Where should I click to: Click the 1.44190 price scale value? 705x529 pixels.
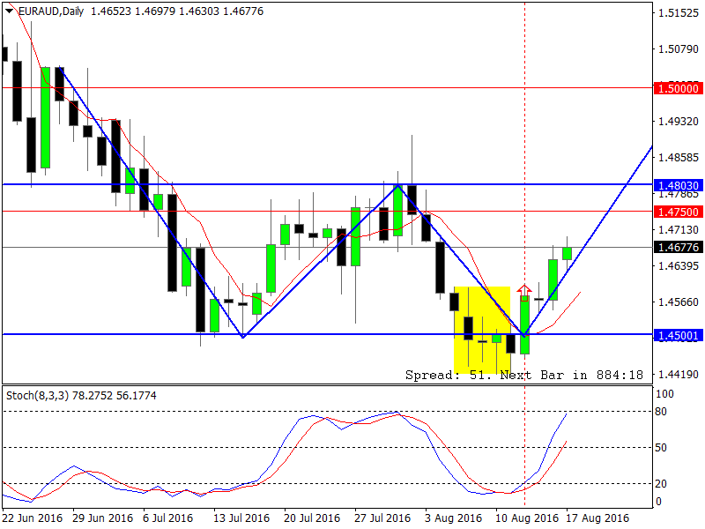click(679, 374)
